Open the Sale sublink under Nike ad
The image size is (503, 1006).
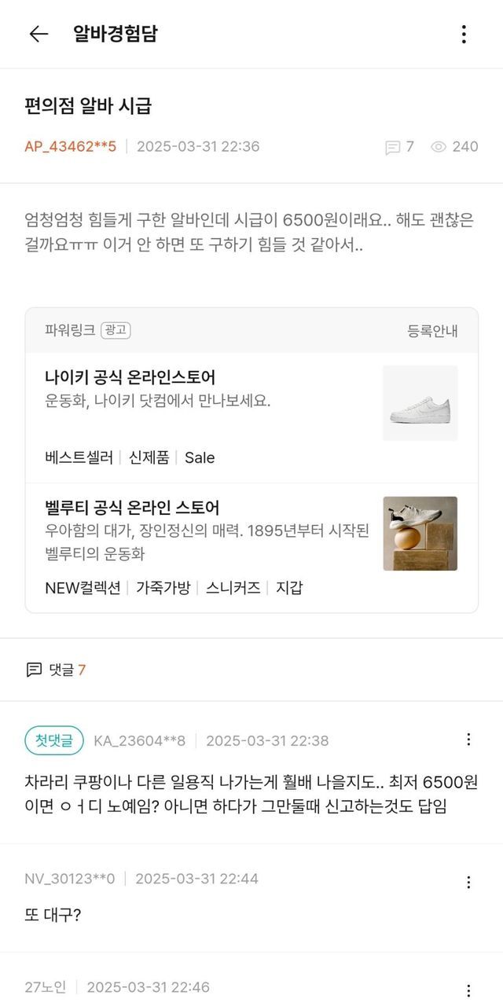click(200, 457)
